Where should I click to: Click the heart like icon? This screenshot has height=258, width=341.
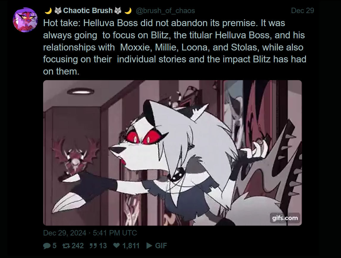(117, 246)
